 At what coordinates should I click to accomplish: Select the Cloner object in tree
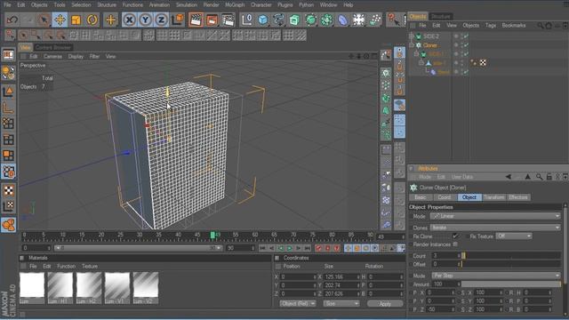[430, 45]
